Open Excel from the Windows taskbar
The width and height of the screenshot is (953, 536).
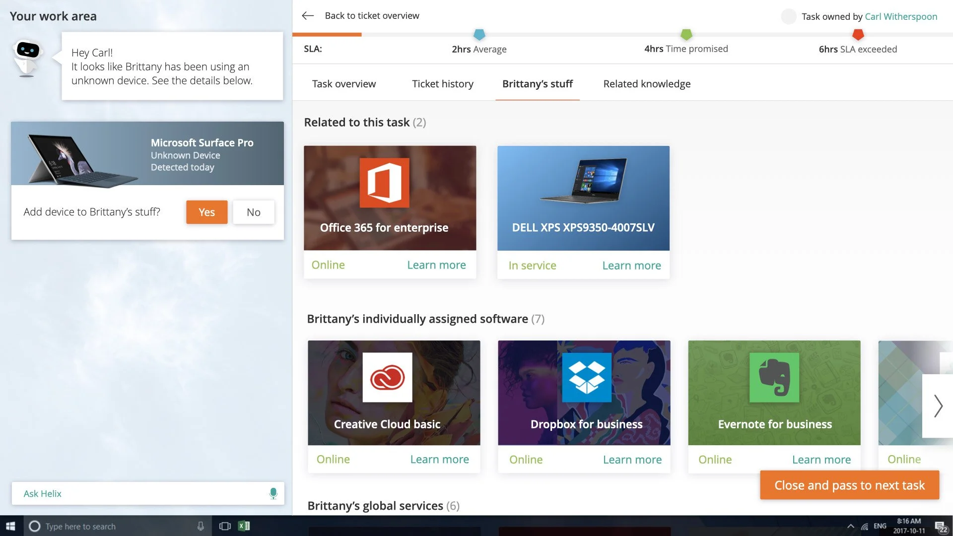point(244,526)
